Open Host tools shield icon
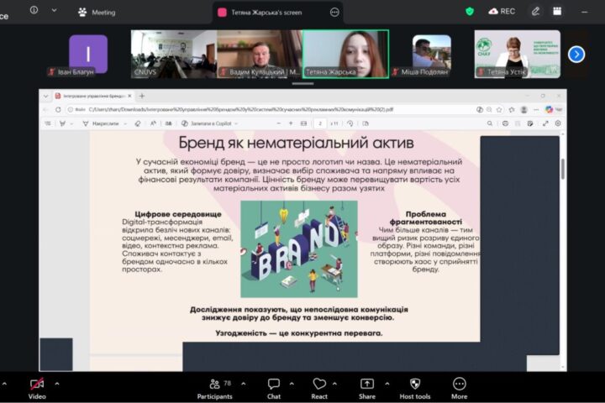605x403 pixels. [x=414, y=385]
